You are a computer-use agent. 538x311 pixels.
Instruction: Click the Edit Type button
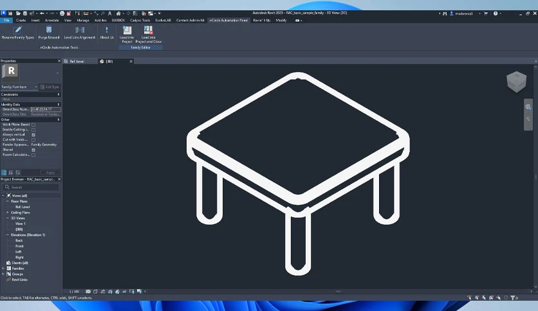pyautogui.click(x=50, y=87)
